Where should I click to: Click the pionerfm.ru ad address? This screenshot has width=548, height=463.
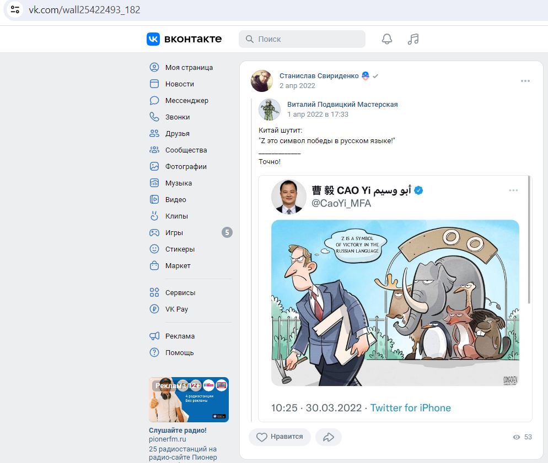pyautogui.click(x=168, y=439)
